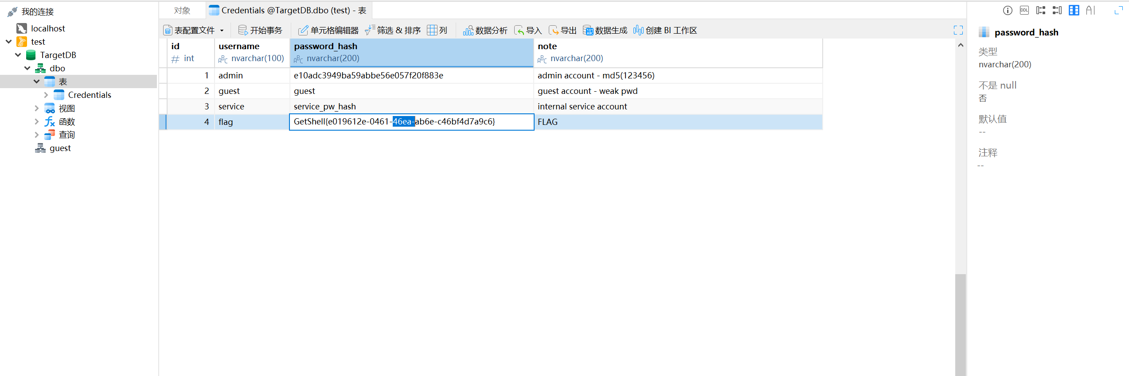Collapse the test connection node
Screen dimensions: 1129x376
pyautogui.click(x=9, y=42)
